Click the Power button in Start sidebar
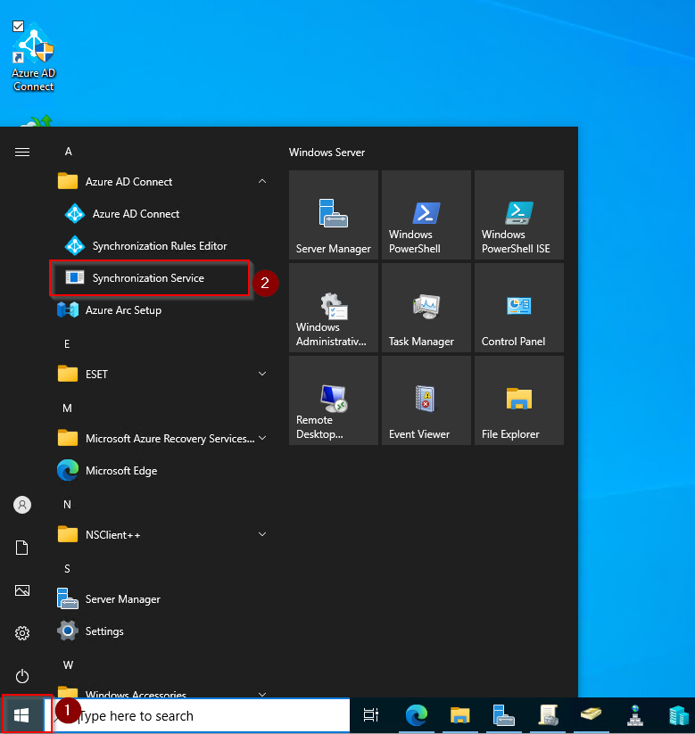The image size is (695, 734). 22,676
